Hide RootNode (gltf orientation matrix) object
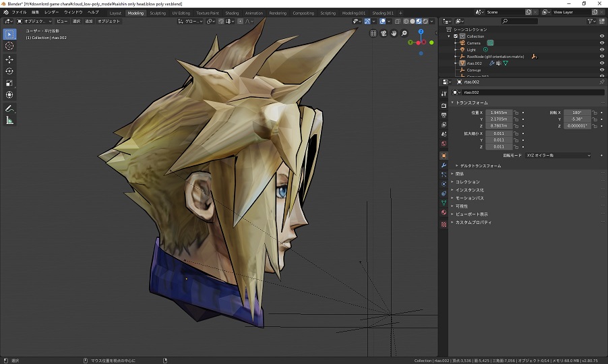This screenshot has width=608, height=364. pos(602,57)
